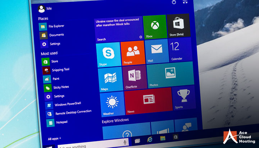Open the People tile

coord(132,53)
